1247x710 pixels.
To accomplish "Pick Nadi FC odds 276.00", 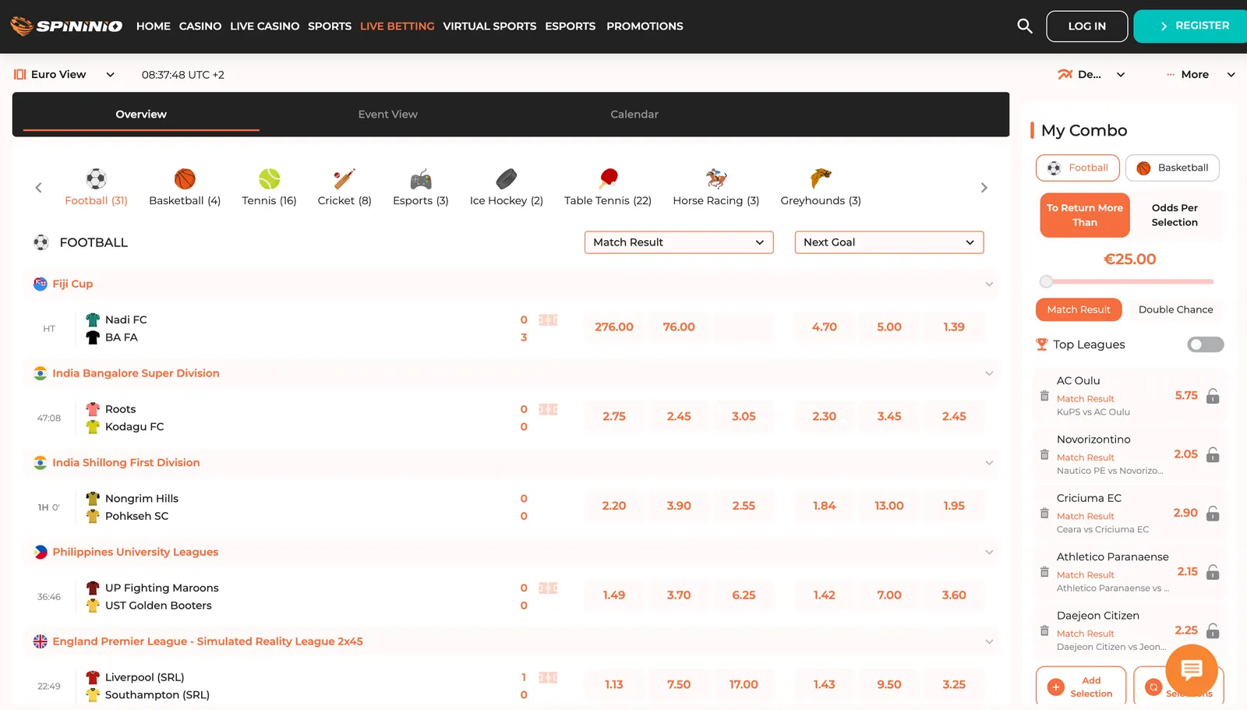I will 614,327.
